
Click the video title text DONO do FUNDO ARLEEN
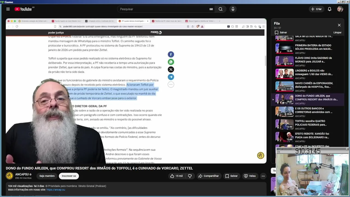[x=99, y=168]
